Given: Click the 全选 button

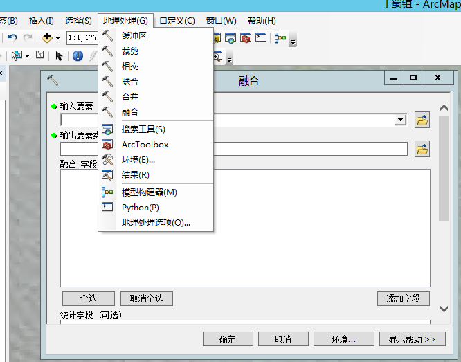Looking at the screenshot, I should (x=89, y=299).
